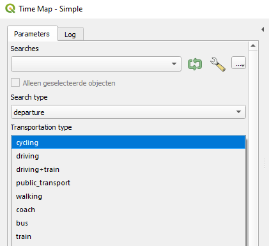Select coach transportation type
This screenshot has width=269, height=246.
[x=128, y=210]
